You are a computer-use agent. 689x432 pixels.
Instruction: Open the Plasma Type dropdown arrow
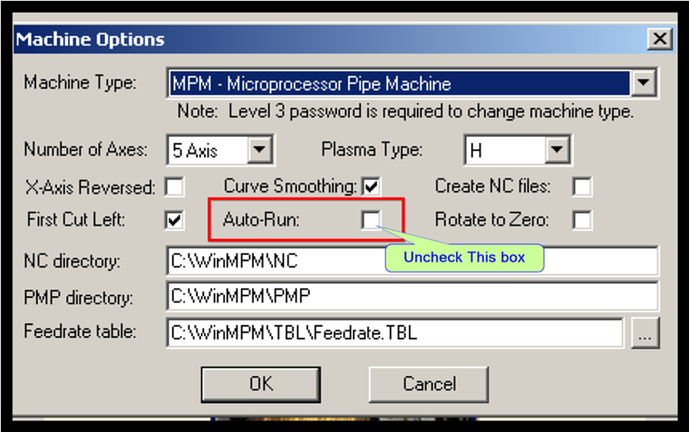coord(558,149)
